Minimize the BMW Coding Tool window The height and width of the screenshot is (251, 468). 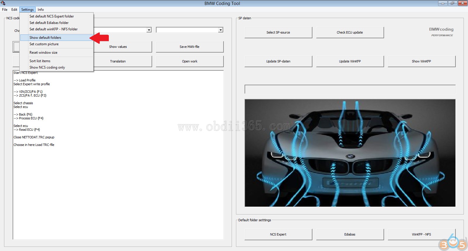(443, 3)
